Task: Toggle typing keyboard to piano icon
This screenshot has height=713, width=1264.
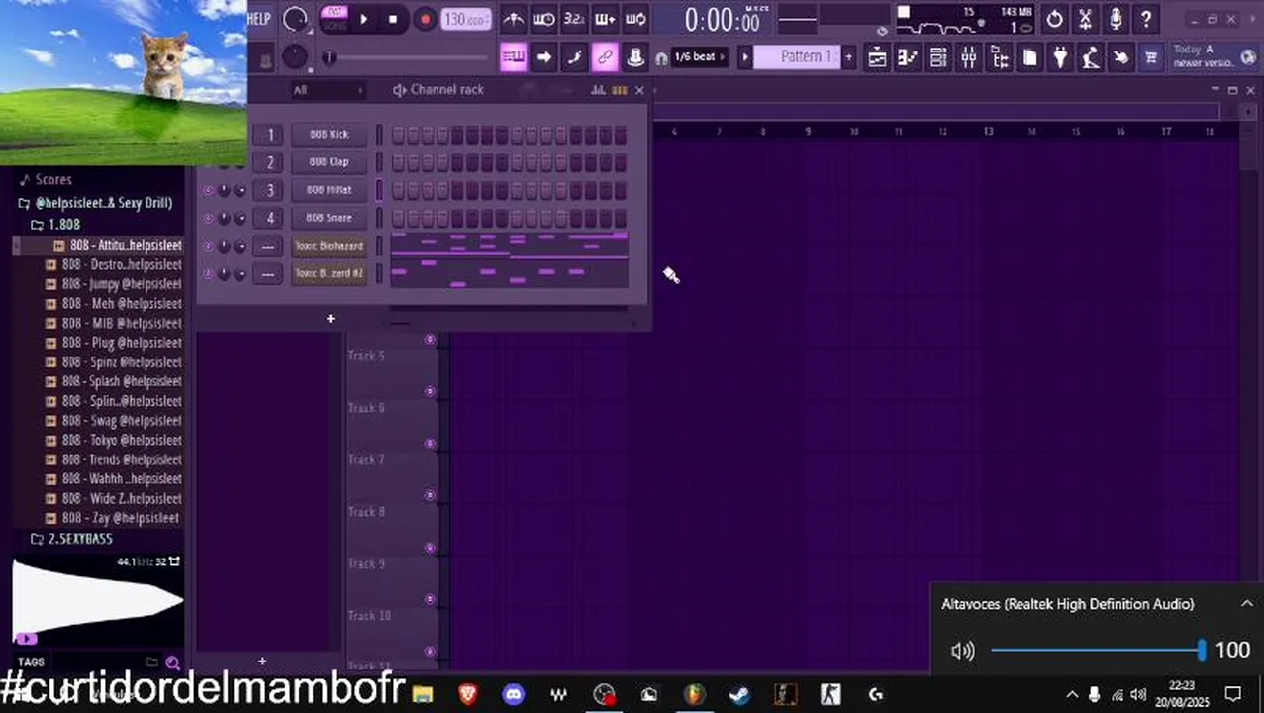Action: point(513,57)
